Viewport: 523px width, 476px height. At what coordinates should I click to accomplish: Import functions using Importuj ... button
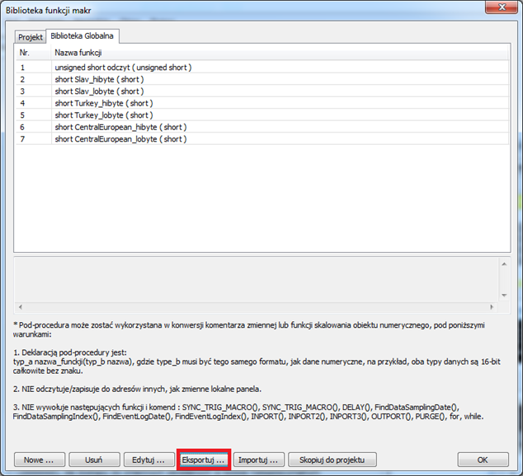pos(258,460)
